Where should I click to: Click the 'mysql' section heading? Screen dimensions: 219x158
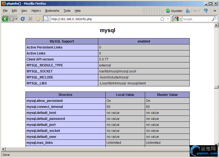pyautogui.click(x=108, y=31)
